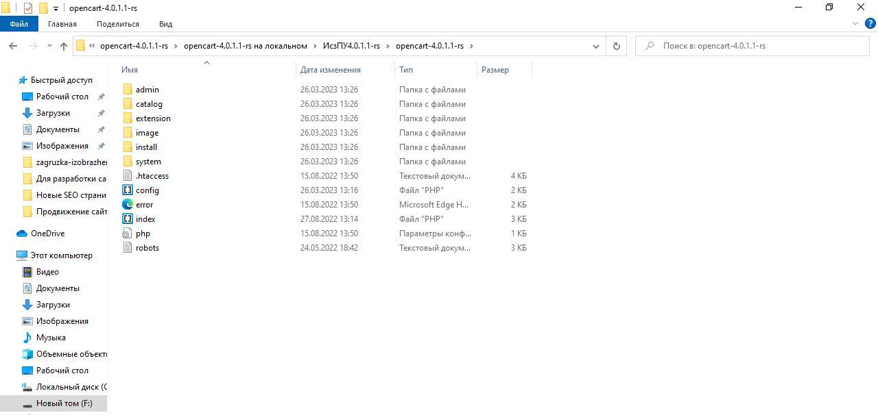Click the Up one level arrow

click(64, 46)
